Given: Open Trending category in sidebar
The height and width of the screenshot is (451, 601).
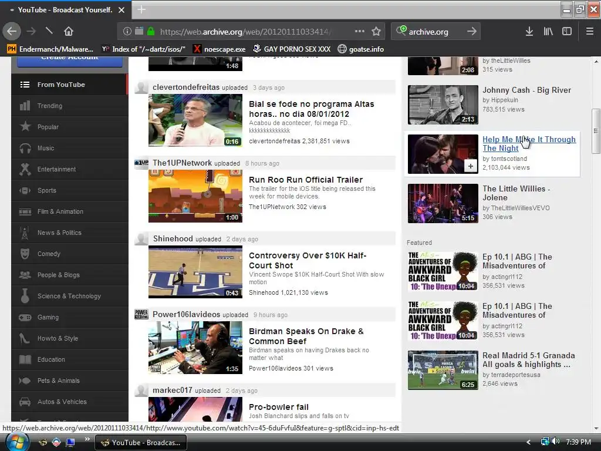Looking at the screenshot, I should pyautogui.click(x=69, y=106).
